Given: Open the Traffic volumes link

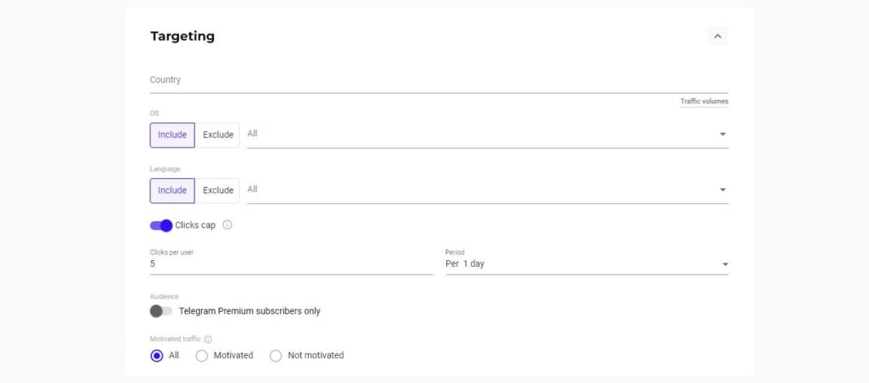Looking at the screenshot, I should pyautogui.click(x=704, y=102).
